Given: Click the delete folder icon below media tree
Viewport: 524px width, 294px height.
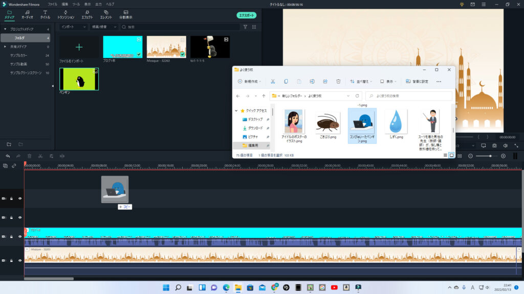Looking at the screenshot, I should coord(20,144).
